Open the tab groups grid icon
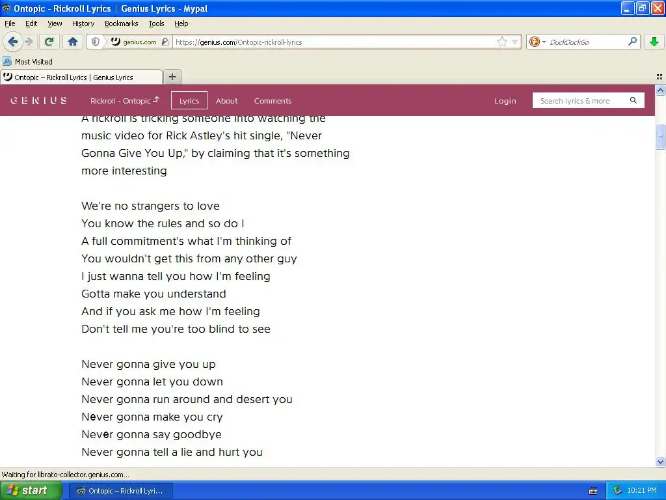The image size is (666, 500). tap(659, 77)
